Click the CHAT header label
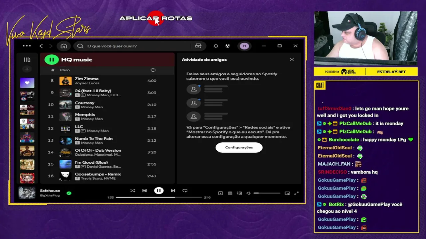Viewport: 426px width, 239px height. [x=320, y=86]
